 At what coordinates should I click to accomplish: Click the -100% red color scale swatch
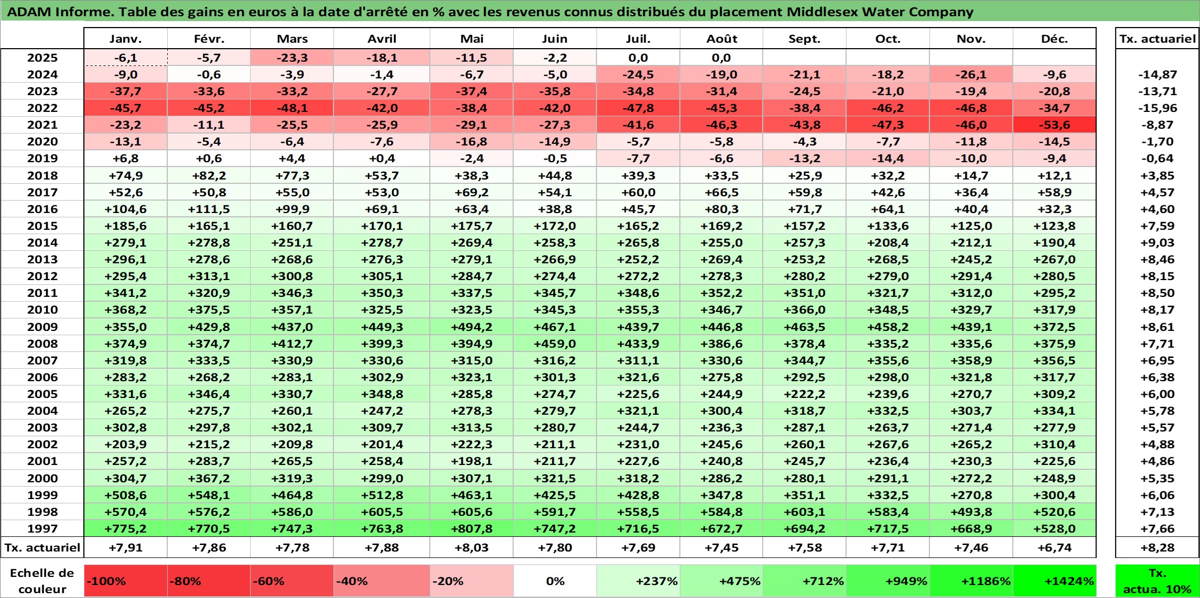tap(126, 581)
